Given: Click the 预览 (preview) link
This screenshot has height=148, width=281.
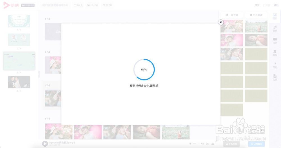Looking at the screenshot, I should 257,5.
